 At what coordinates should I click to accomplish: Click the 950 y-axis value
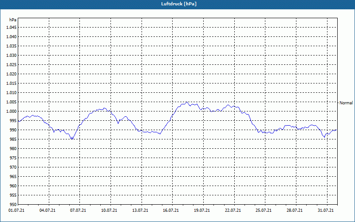click(x=13, y=204)
